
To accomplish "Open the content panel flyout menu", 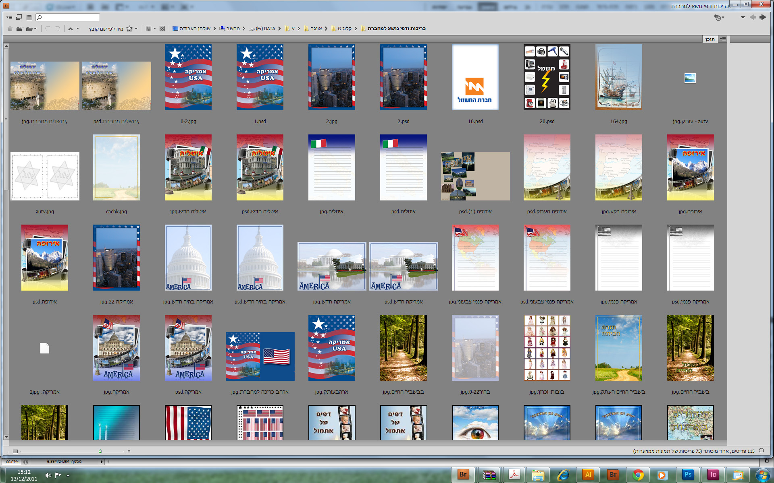I will 723,39.
